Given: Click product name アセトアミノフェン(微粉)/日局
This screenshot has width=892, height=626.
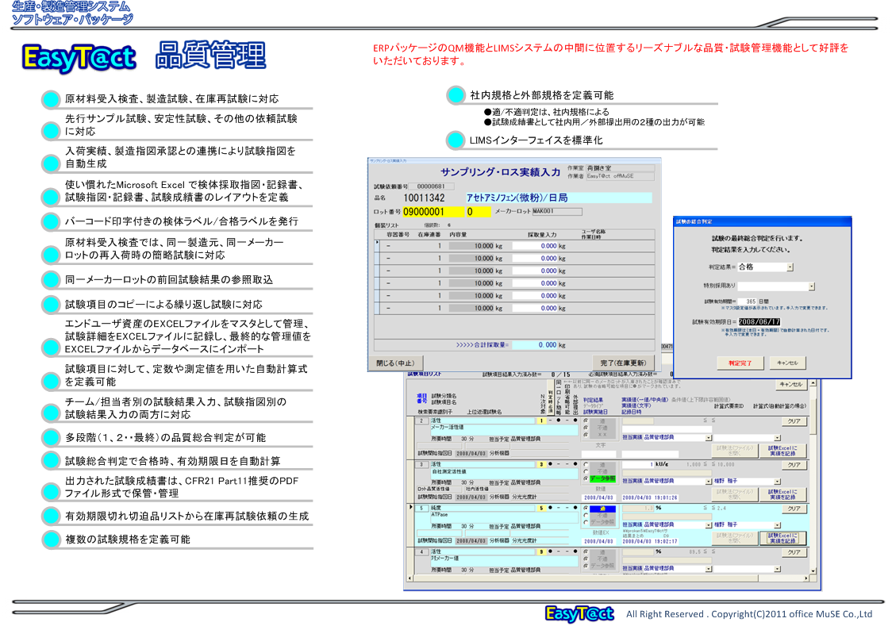Looking at the screenshot, I should pos(558,198).
